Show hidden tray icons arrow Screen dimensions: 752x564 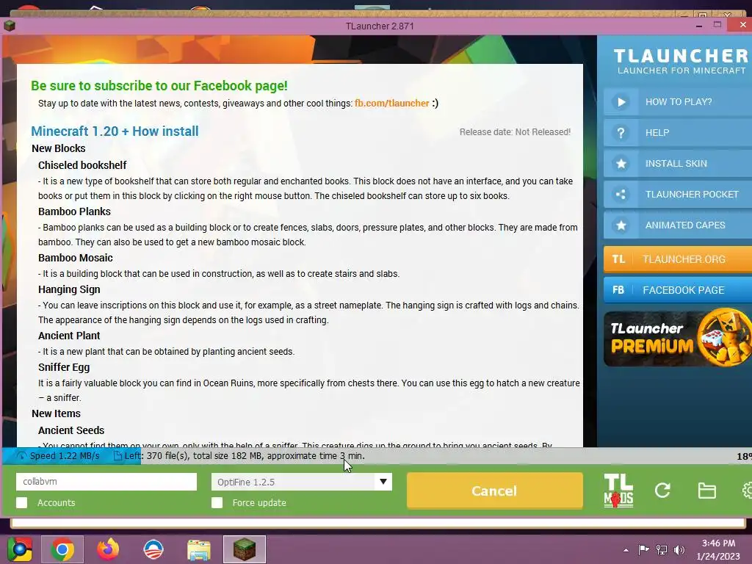(626, 550)
